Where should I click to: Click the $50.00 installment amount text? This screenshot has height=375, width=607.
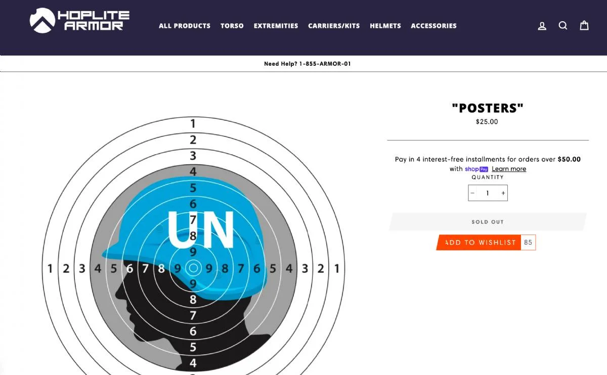click(x=569, y=159)
